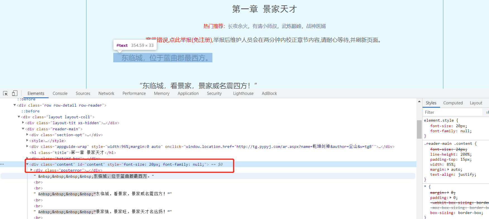Open the Layout pane tab
Image resolution: width=489 pixels, height=219 pixels.
click(476, 103)
